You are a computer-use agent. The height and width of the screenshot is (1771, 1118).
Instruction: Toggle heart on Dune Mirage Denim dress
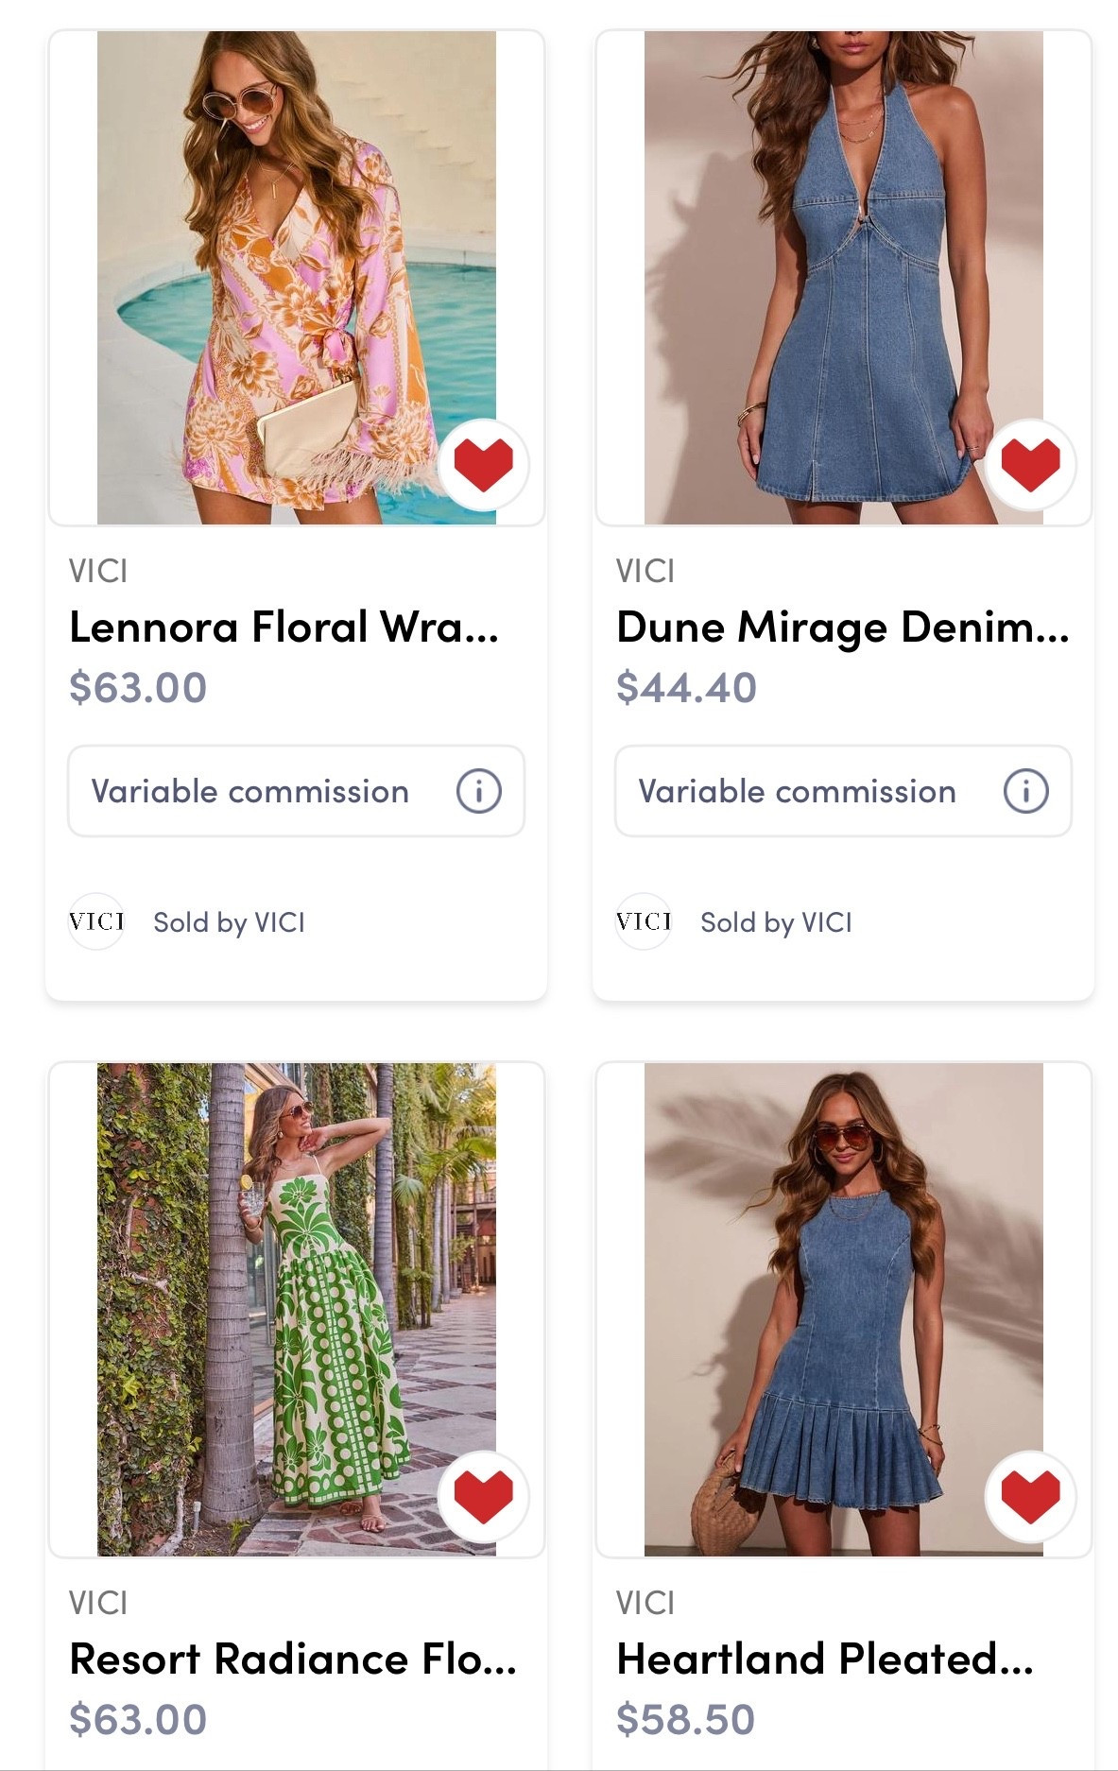(x=1030, y=464)
